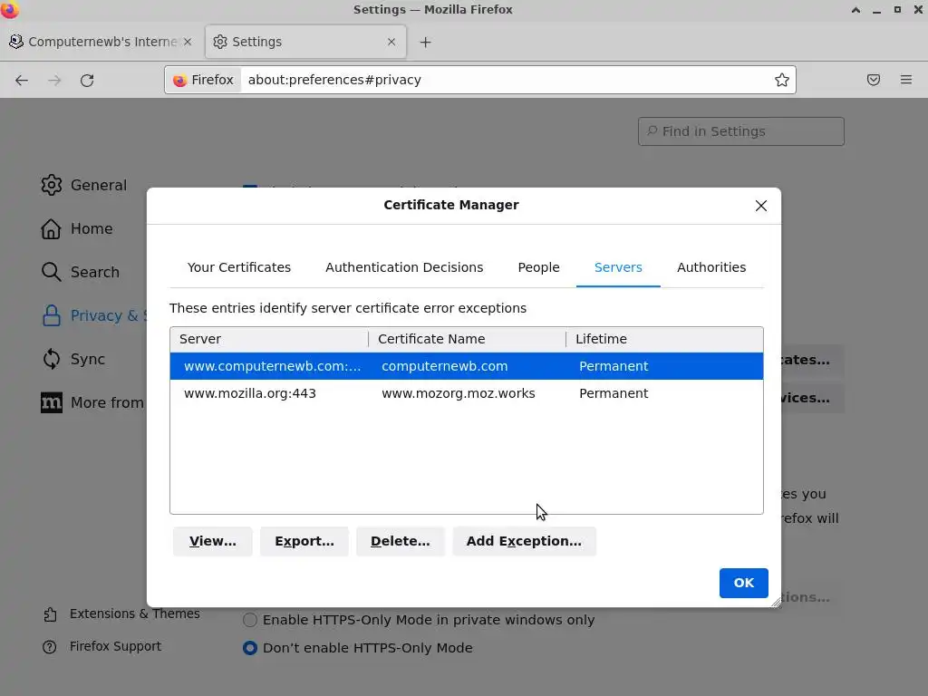Confirm with the OK button
Image resolution: width=928 pixels, height=696 pixels.
click(x=743, y=583)
